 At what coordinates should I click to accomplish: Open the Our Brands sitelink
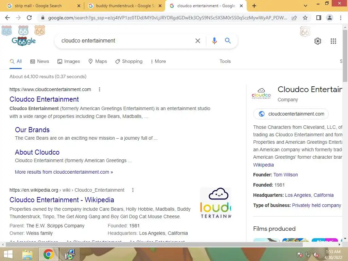[32, 130]
